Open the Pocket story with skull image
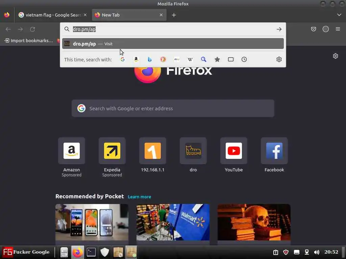The image size is (346, 259). 254,223
